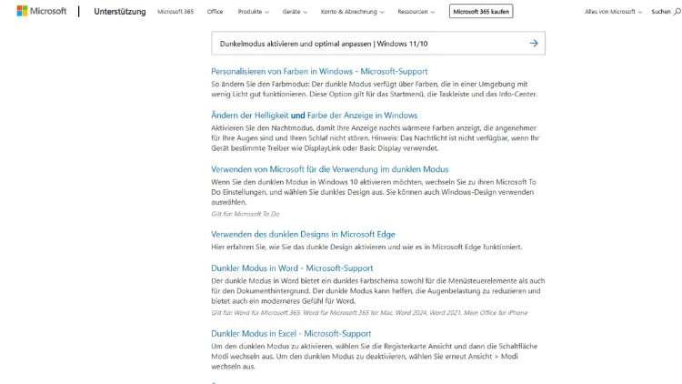Click 'Gilt für: Word für Microsoft 365' line
Viewport: 682px width, 384px height.
click(369, 313)
